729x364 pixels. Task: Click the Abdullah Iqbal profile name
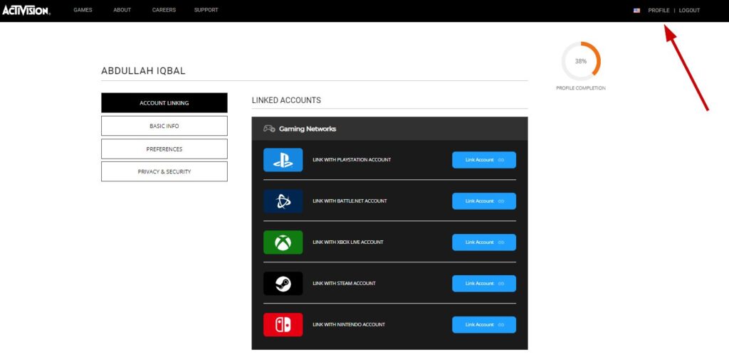pos(143,71)
